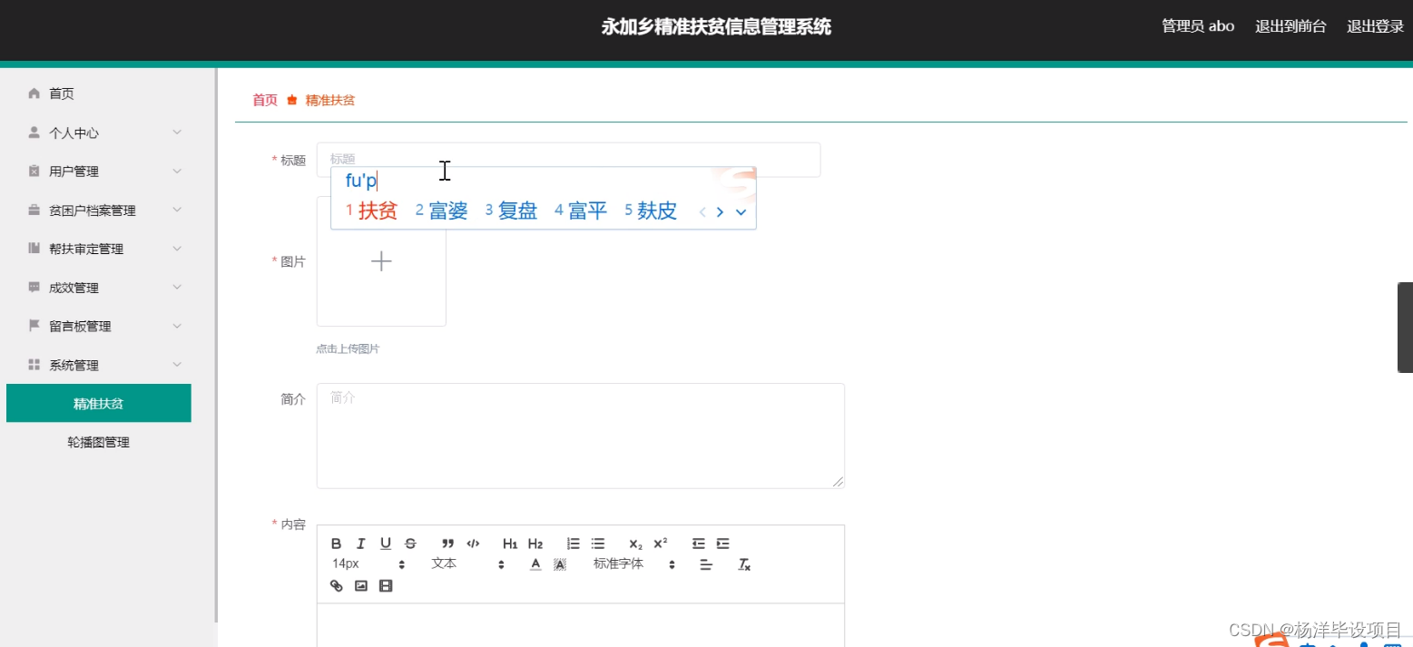Apply subscript formatting
Screen dimensions: 1413x647
pos(635,544)
